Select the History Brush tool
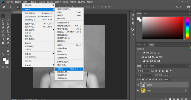 point(3,35)
